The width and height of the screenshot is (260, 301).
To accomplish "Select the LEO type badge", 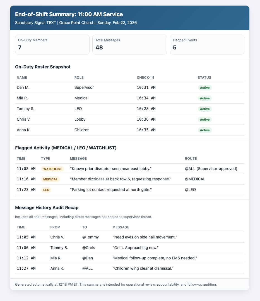I will point(46,190).
